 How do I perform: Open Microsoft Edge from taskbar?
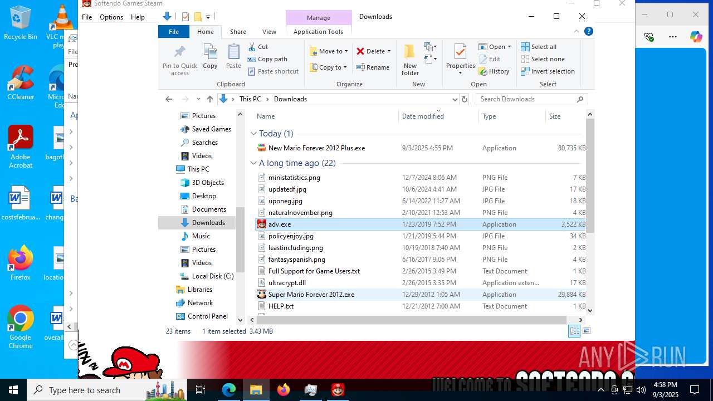coord(229,390)
